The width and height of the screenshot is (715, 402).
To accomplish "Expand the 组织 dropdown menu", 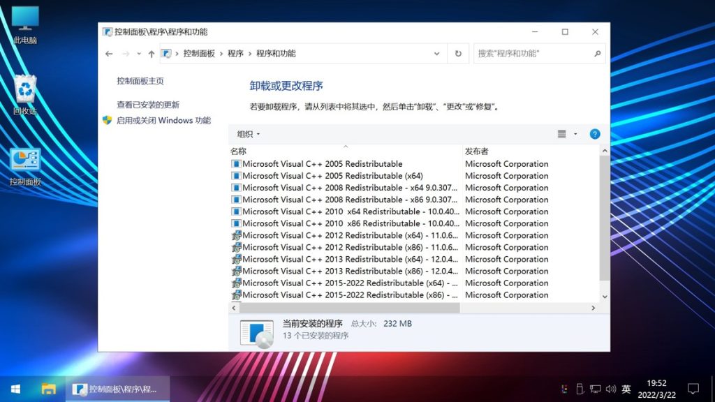I will pyautogui.click(x=249, y=134).
